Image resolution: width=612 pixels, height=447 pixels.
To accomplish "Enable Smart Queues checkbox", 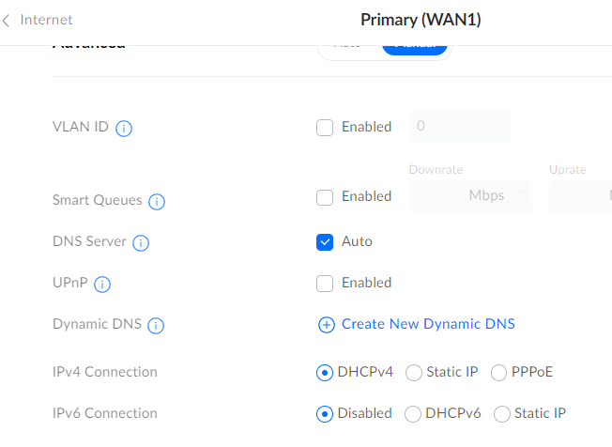I will coord(325,197).
